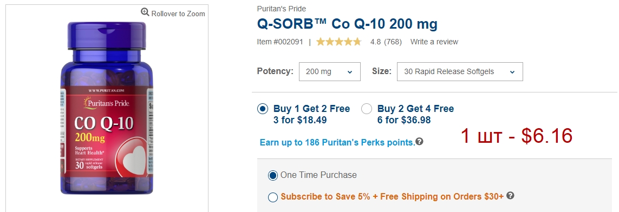Click the Write a review link

click(434, 42)
